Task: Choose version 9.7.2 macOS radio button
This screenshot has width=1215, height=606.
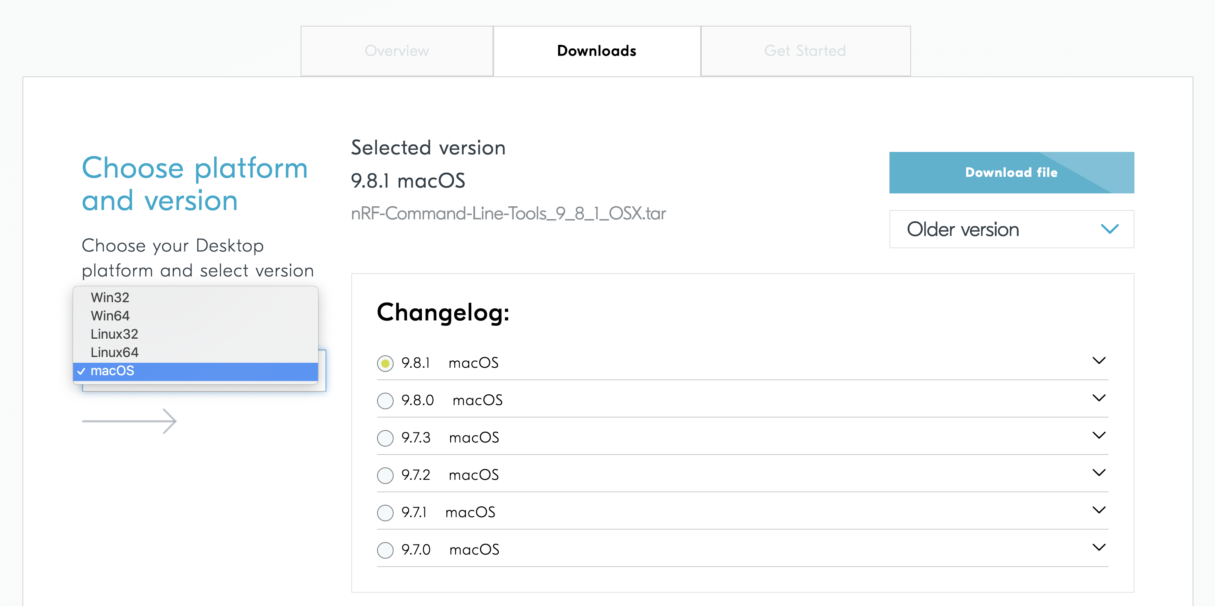Action: [385, 475]
